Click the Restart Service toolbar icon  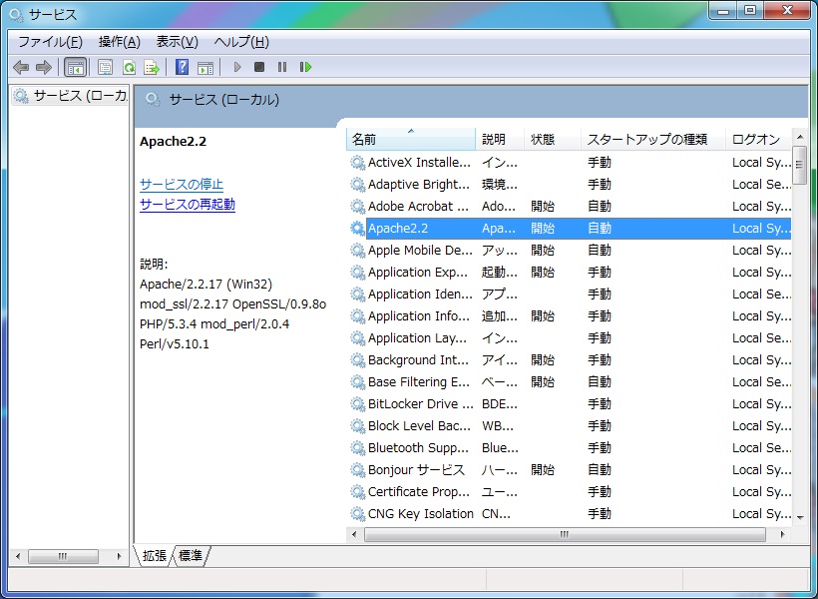[x=305, y=67]
